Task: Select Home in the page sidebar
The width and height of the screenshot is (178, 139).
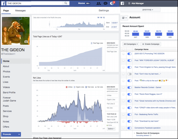Action: pos(16,61)
